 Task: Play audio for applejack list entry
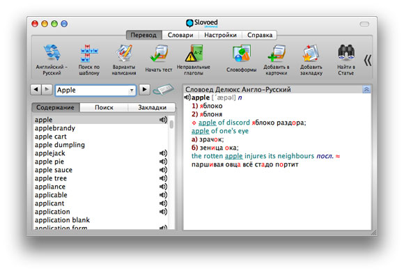pos(163,153)
